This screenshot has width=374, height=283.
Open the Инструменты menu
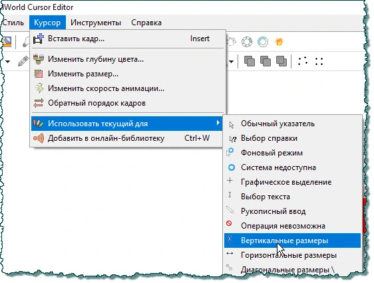(x=96, y=23)
